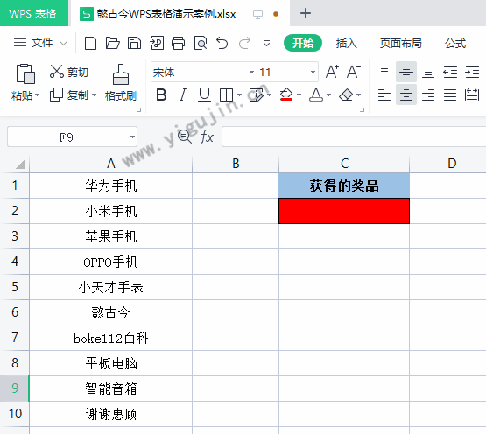Open the borders dropdown arrow
Image resolution: width=486 pixels, height=434 pixels.
click(x=239, y=94)
